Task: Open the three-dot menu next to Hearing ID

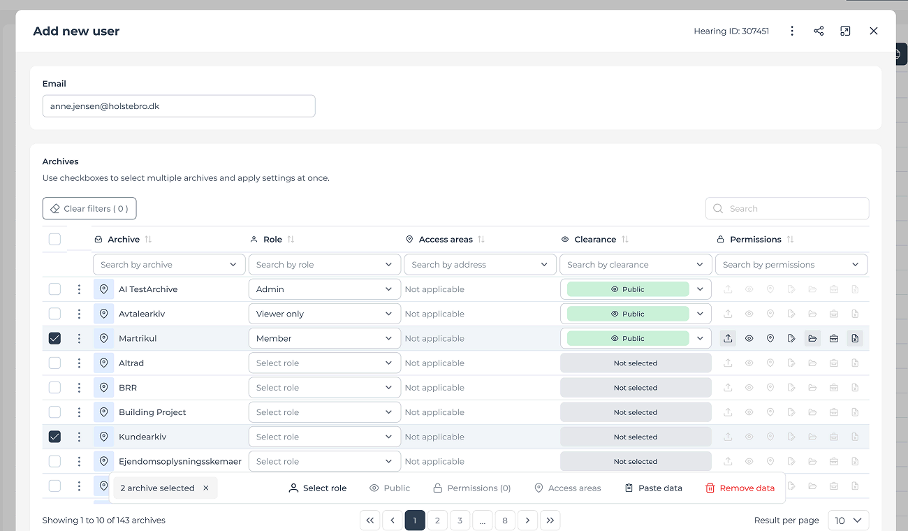Action: (x=792, y=31)
